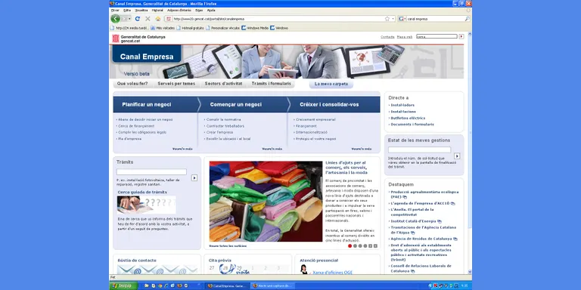
Task: Stop loading with the X toolbar icon
Action: coord(148,18)
